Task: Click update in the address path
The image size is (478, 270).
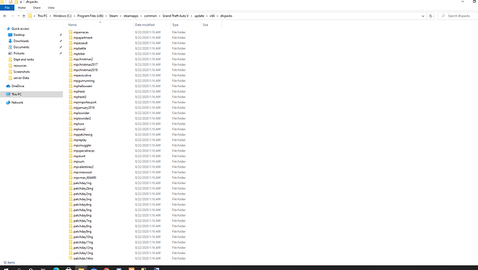Action: [199, 16]
